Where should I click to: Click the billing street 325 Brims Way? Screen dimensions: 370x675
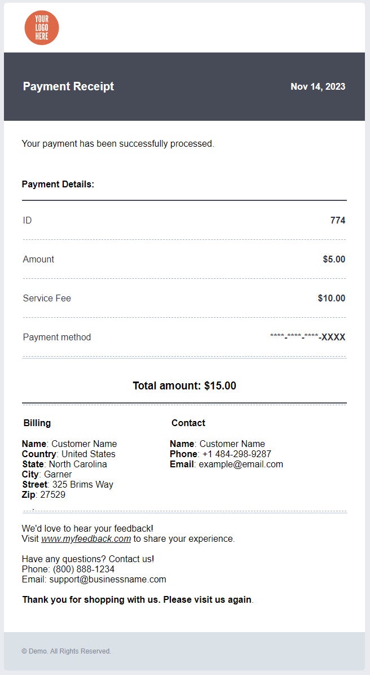(83, 485)
